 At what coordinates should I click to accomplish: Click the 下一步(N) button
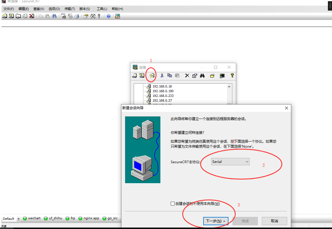(x=216, y=221)
